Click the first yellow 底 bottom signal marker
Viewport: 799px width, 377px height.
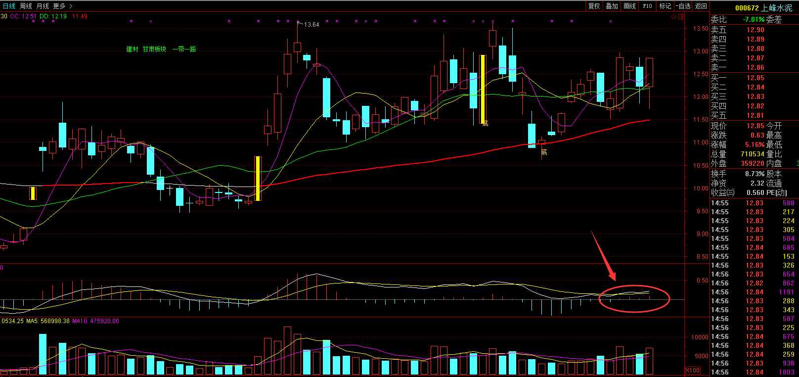pyautogui.click(x=485, y=123)
